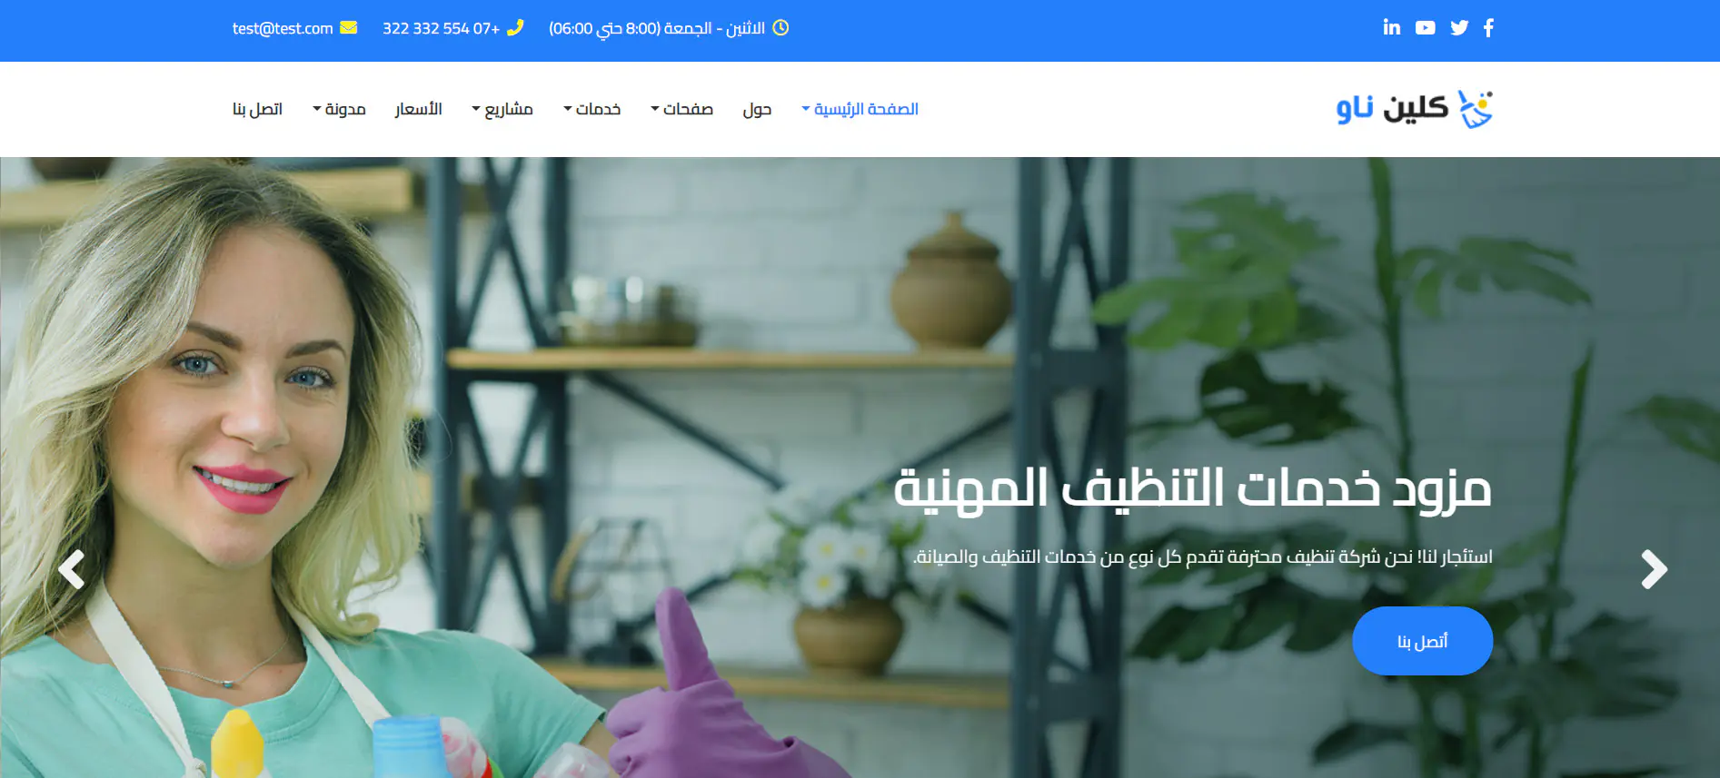This screenshot has width=1720, height=778.
Task: Open the حول menu item
Action: click(757, 109)
